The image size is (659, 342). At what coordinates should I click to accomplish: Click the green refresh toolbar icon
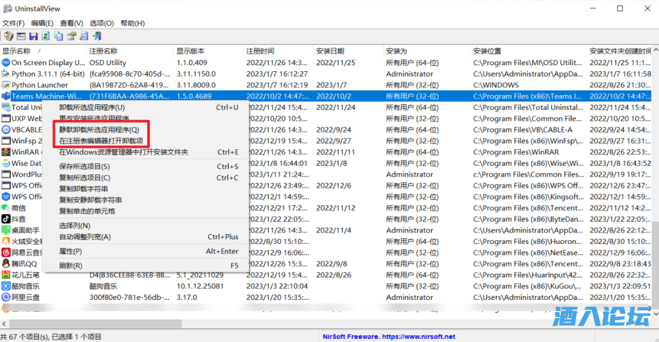[x=46, y=36]
